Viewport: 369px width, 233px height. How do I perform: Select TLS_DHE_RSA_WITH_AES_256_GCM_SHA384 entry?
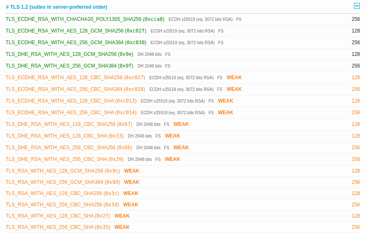tap(69, 66)
